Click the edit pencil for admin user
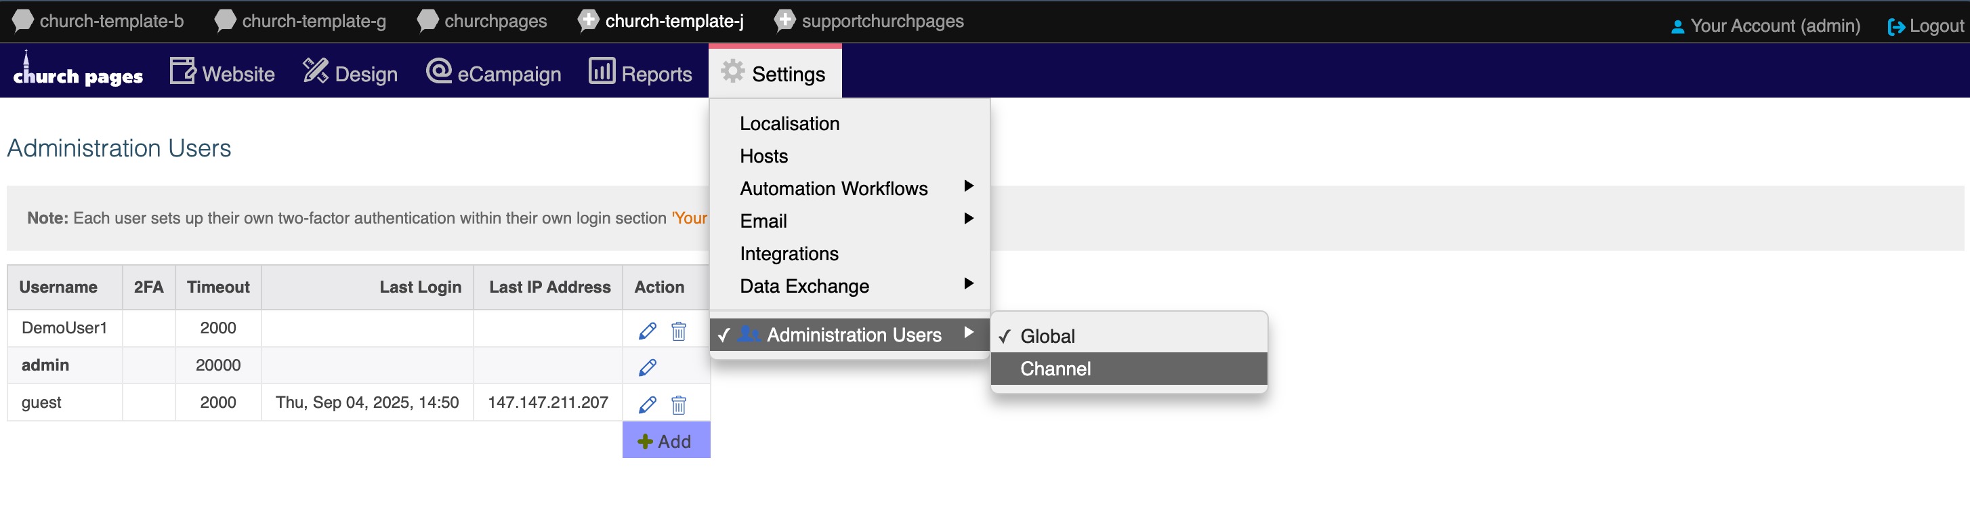This screenshot has width=1970, height=519. [647, 367]
